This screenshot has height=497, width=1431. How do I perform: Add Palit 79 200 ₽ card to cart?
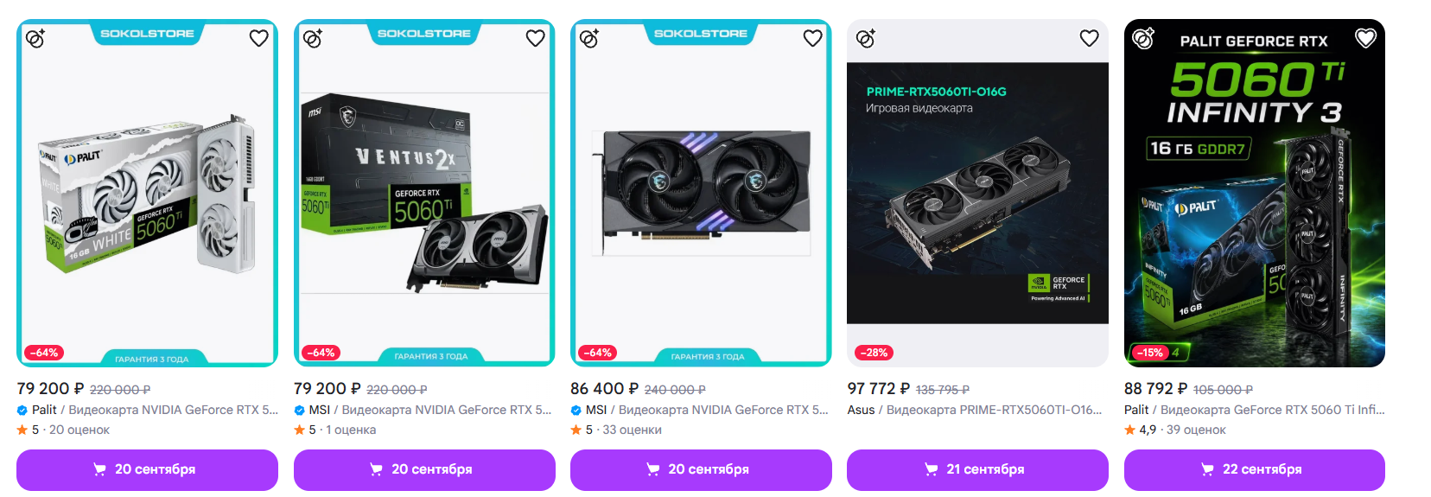point(147,469)
